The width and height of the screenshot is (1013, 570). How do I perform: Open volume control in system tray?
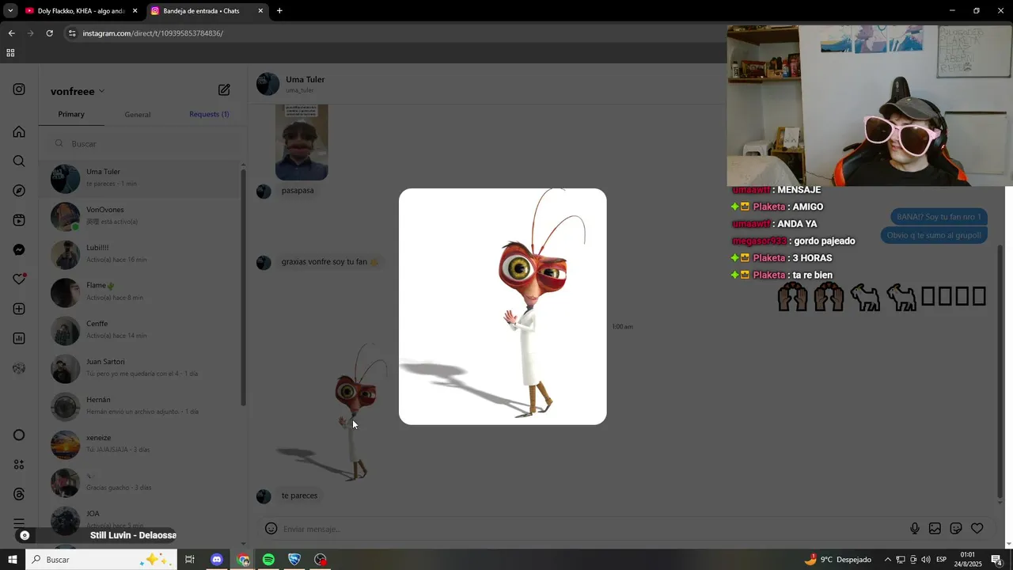[926, 560]
